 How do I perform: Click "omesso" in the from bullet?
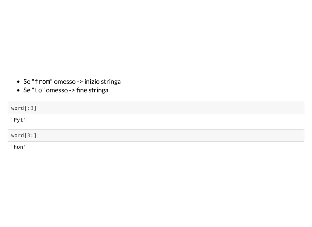[65, 82]
